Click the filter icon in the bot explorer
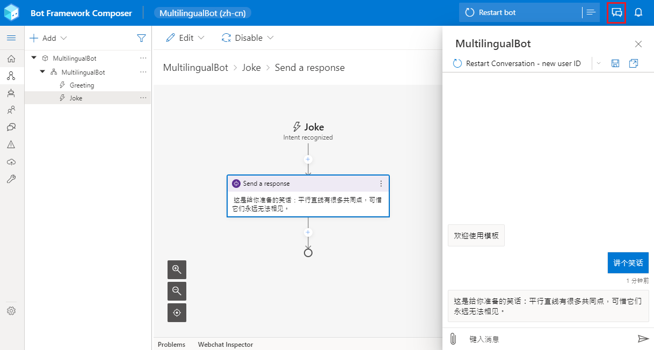654x350 pixels. tap(141, 38)
